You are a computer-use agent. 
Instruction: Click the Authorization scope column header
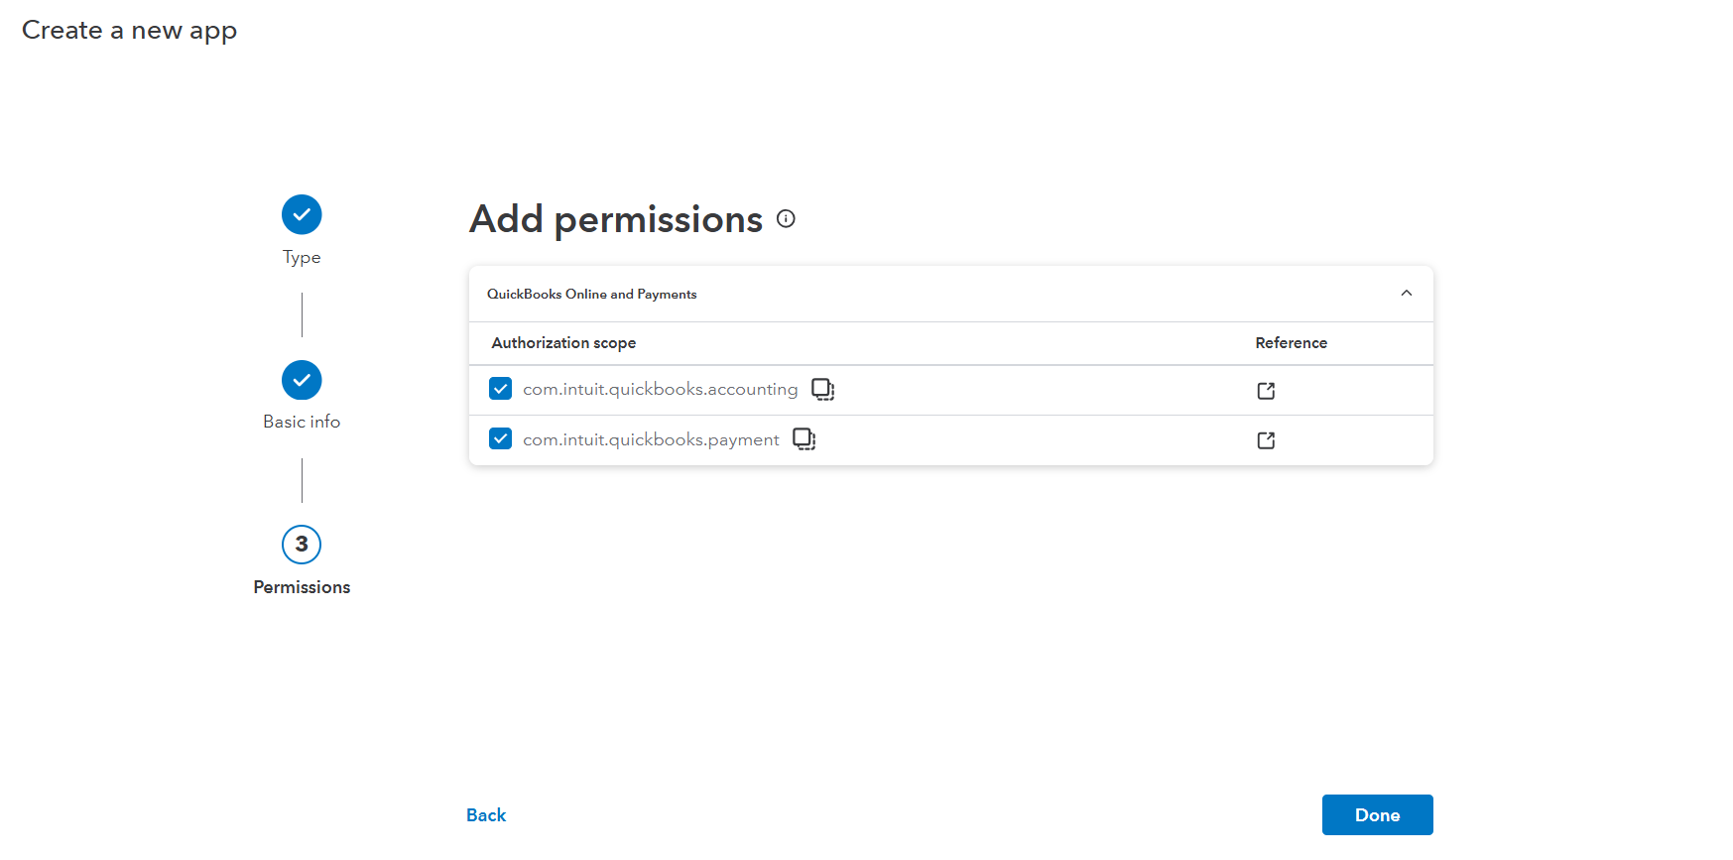(563, 343)
